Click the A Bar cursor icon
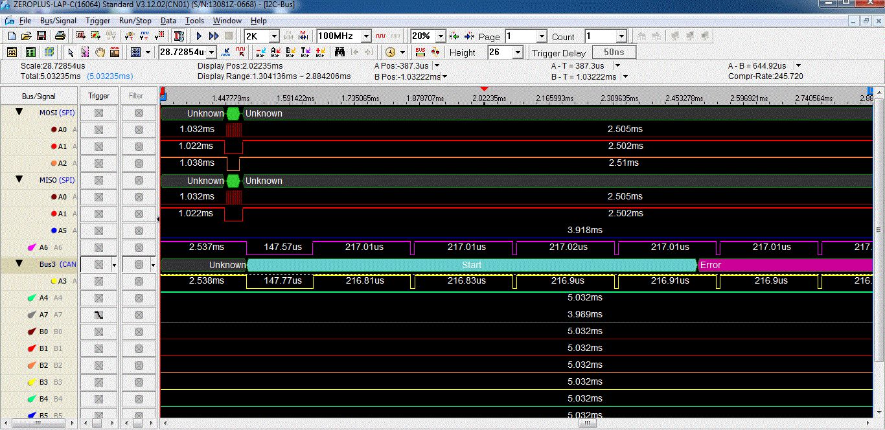 [x=276, y=52]
